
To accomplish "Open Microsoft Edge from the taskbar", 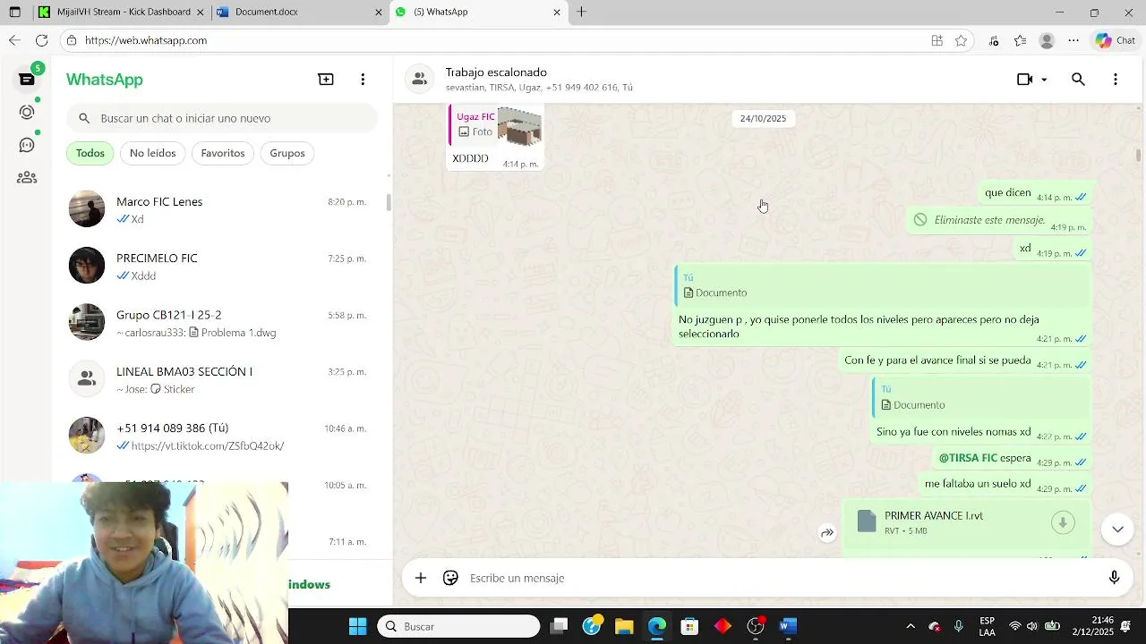I will tap(657, 626).
